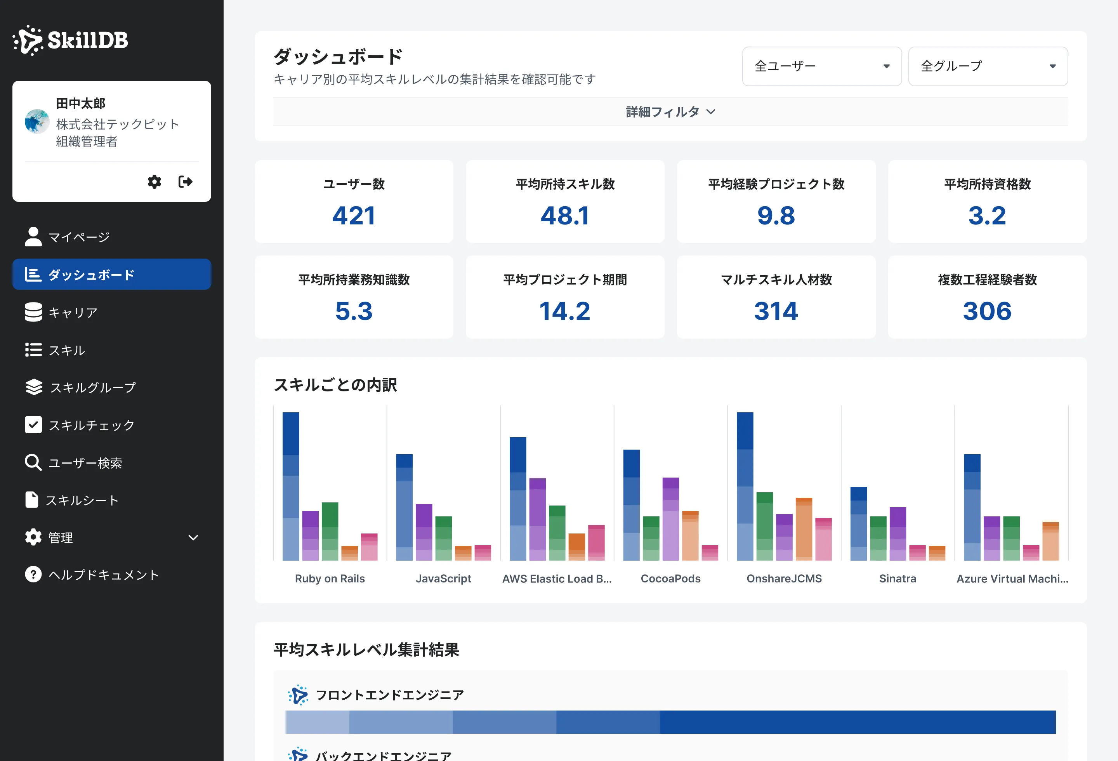The image size is (1118, 761).
Task: Click the 平均スキルレベル集計結果 heading
Action: pos(366,650)
